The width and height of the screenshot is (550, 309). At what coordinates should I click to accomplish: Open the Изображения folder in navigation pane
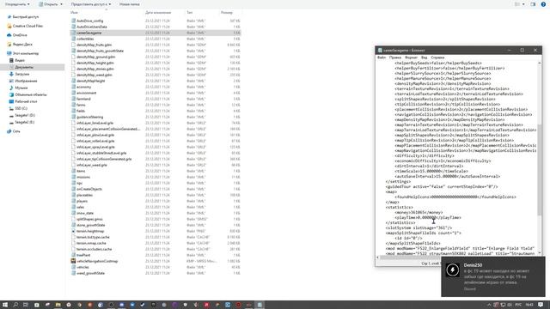point(26,81)
